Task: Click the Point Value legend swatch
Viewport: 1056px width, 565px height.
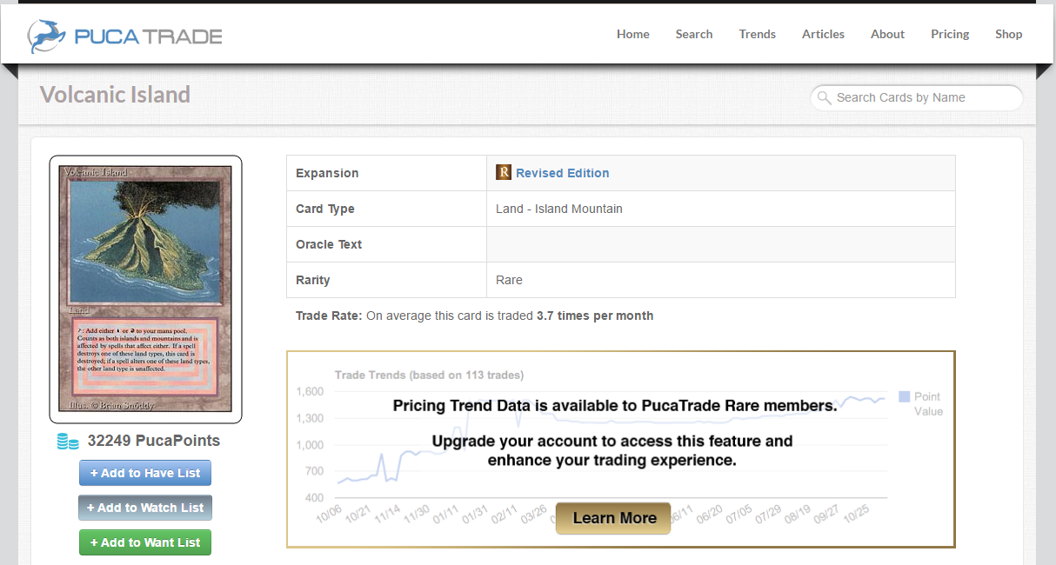Action: tap(905, 396)
